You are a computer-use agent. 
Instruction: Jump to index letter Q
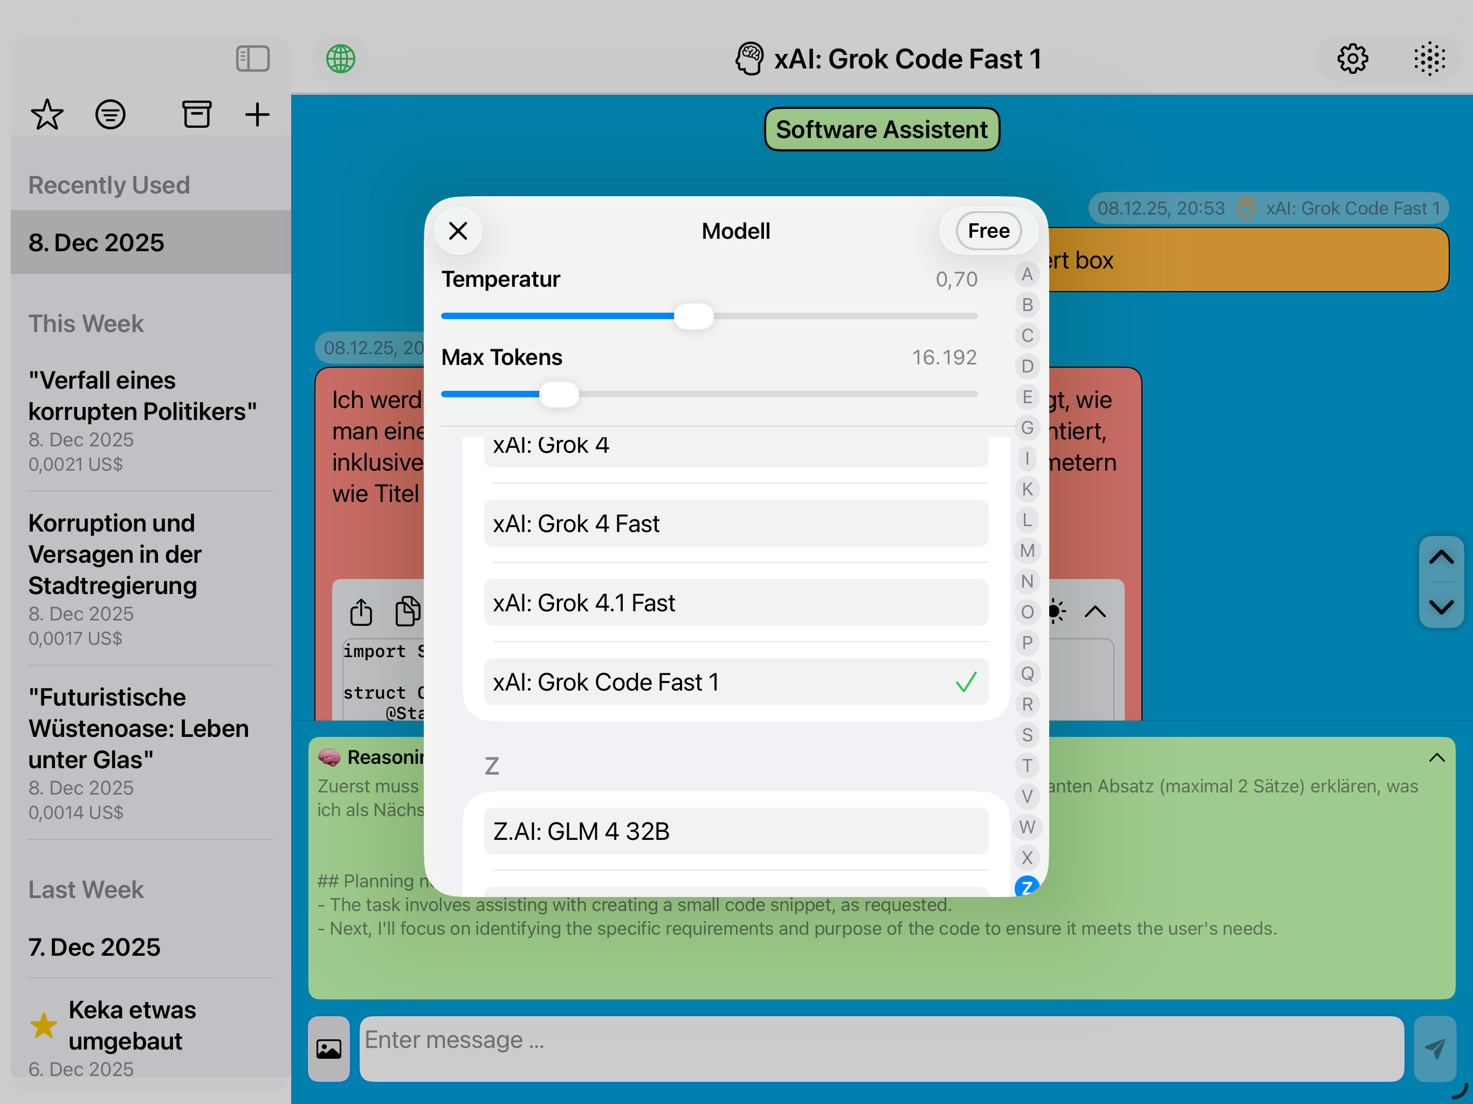(1028, 673)
